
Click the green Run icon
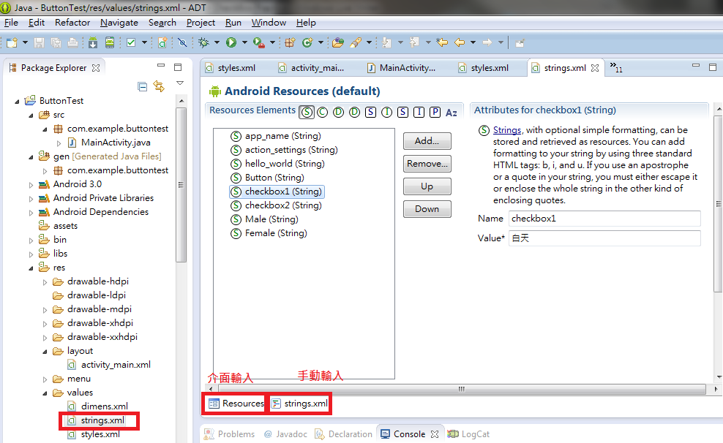point(231,43)
